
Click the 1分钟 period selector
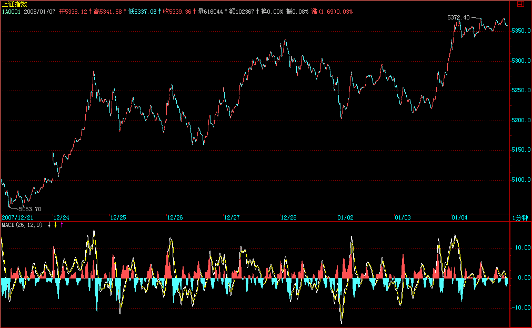click(x=519, y=217)
